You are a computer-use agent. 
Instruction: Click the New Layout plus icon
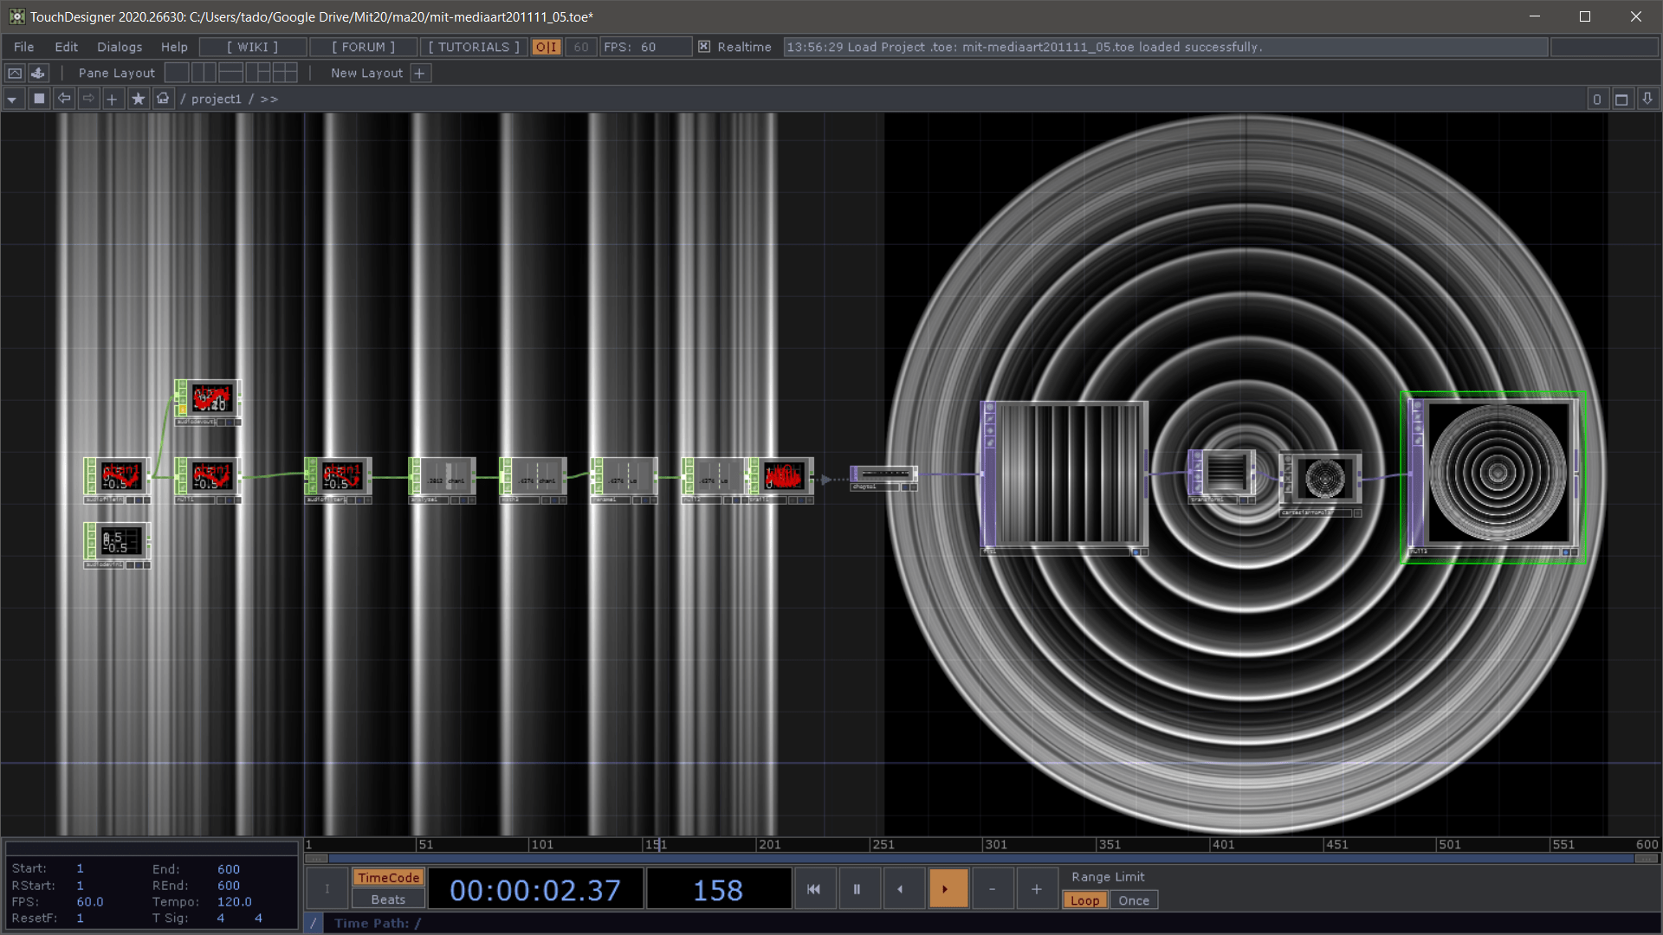pyautogui.click(x=420, y=73)
